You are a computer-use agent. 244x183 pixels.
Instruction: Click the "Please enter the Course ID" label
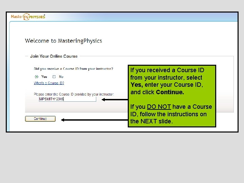click(x=74, y=94)
